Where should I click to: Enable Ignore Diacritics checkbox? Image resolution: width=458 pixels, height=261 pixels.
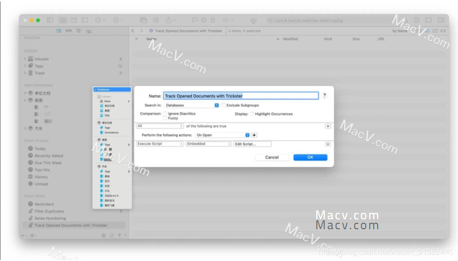click(165, 114)
